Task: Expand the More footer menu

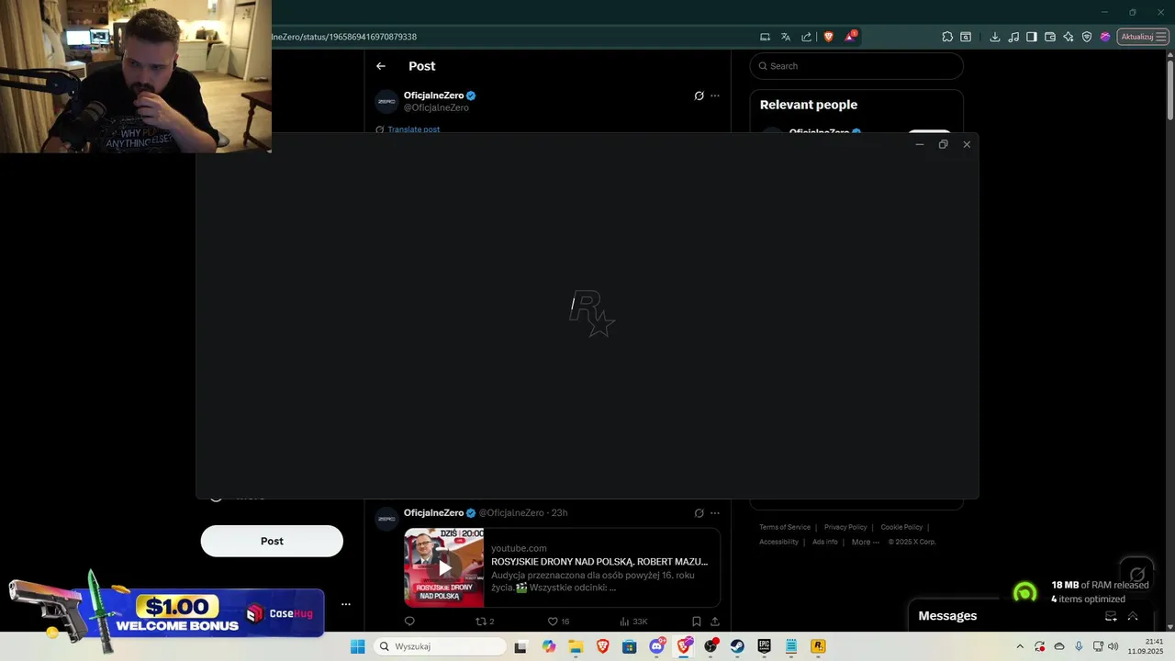Action: tap(865, 542)
